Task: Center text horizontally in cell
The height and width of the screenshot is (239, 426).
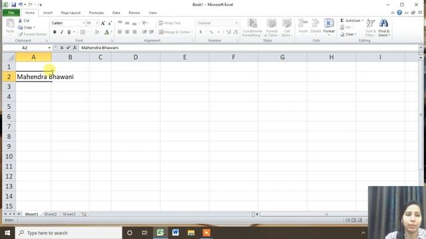Action: [127, 32]
